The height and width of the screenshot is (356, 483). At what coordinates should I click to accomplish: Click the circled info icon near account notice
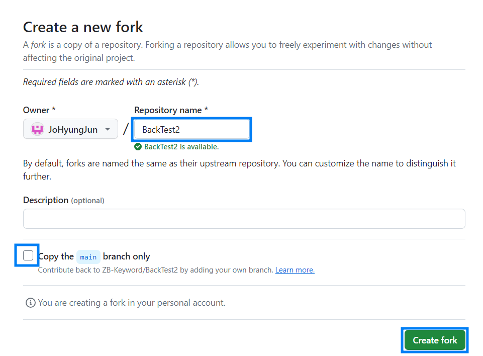[x=30, y=303]
